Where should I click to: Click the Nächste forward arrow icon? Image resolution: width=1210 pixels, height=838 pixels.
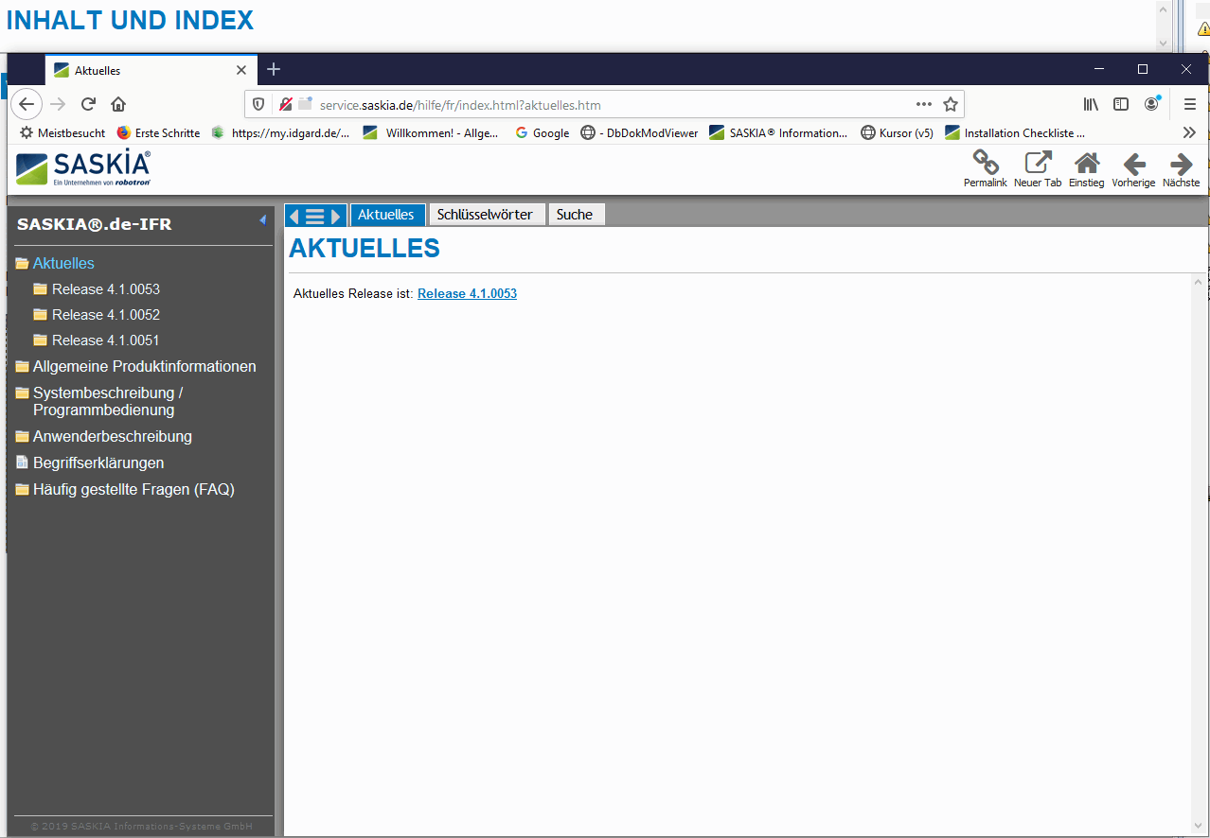tap(1181, 164)
